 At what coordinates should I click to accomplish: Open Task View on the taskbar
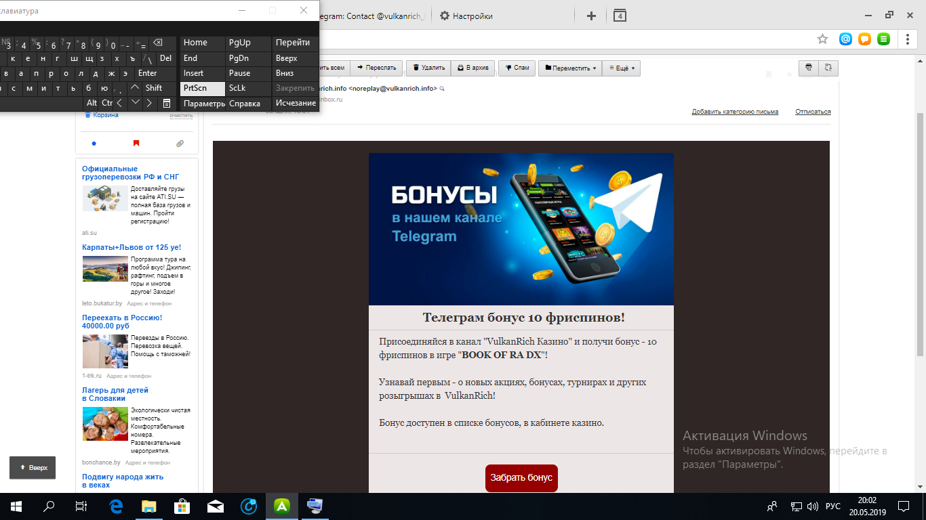[81, 506]
